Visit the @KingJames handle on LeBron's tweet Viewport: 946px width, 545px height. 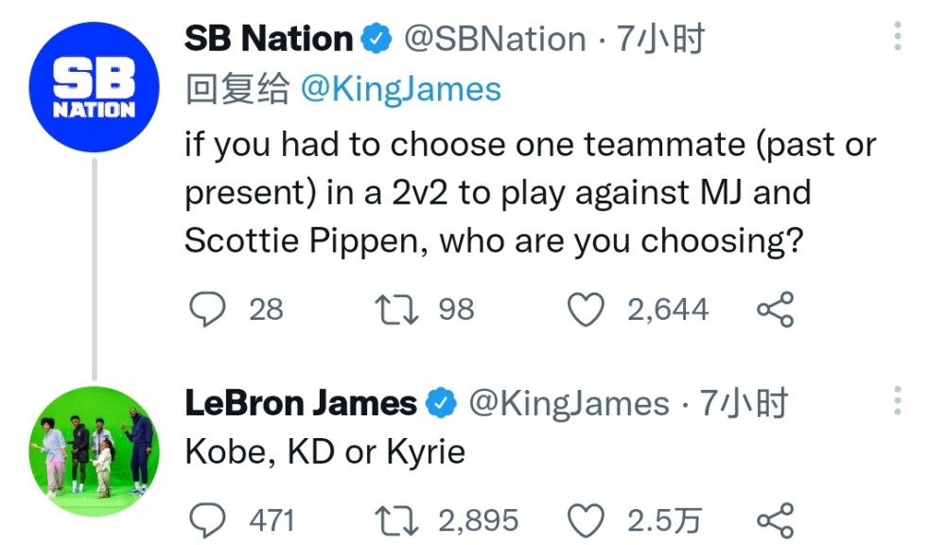click(569, 403)
